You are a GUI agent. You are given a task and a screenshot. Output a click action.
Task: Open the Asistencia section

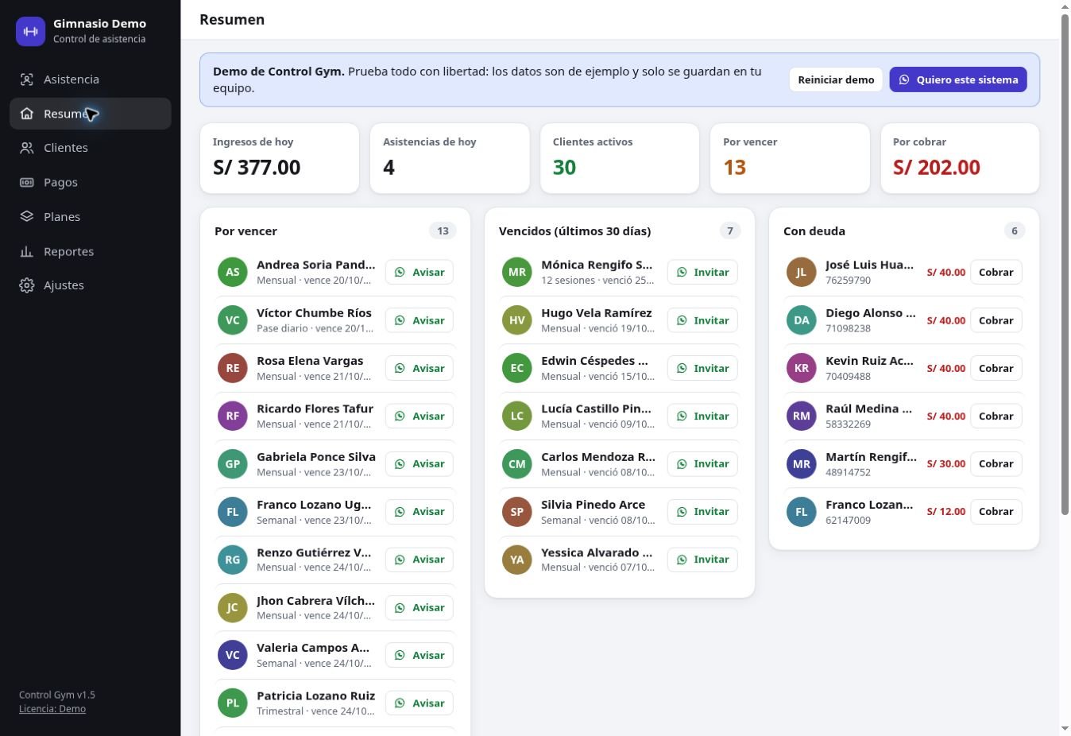[x=91, y=79]
